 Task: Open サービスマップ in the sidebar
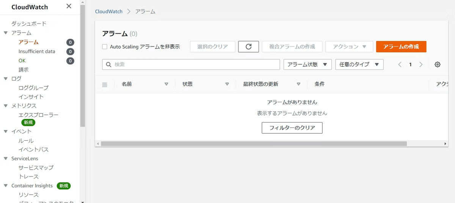pyautogui.click(x=36, y=168)
